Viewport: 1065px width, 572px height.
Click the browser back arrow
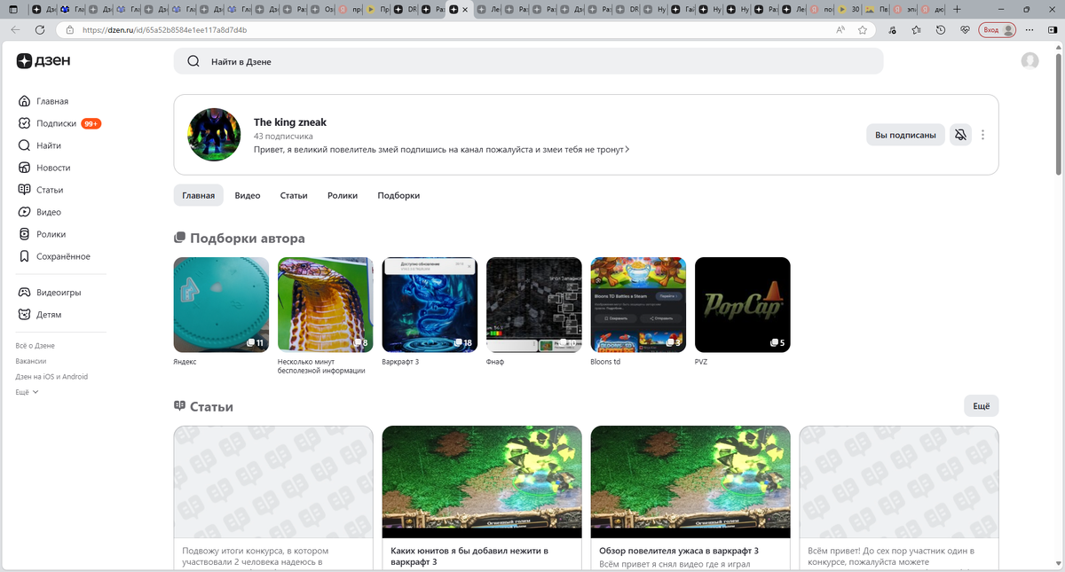pos(15,29)
